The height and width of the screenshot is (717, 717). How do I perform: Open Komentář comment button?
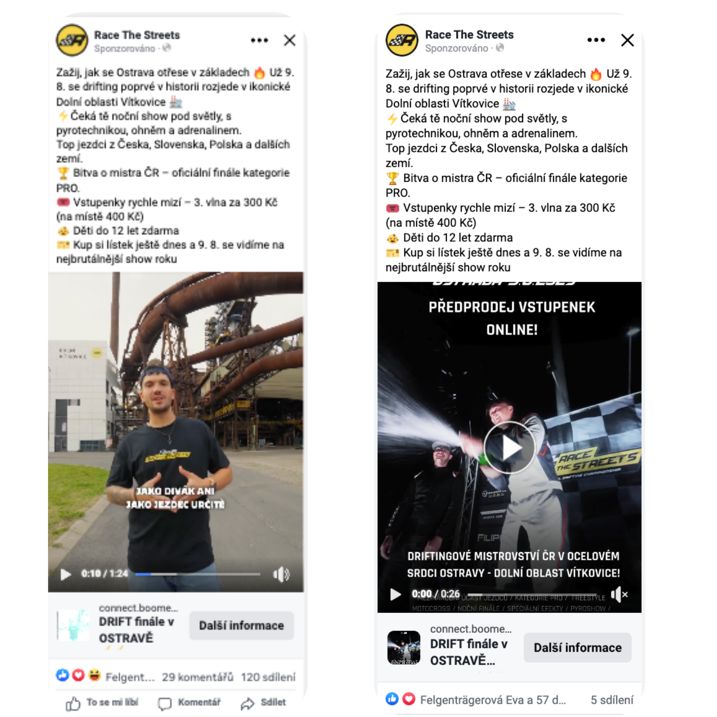(189, 703)
